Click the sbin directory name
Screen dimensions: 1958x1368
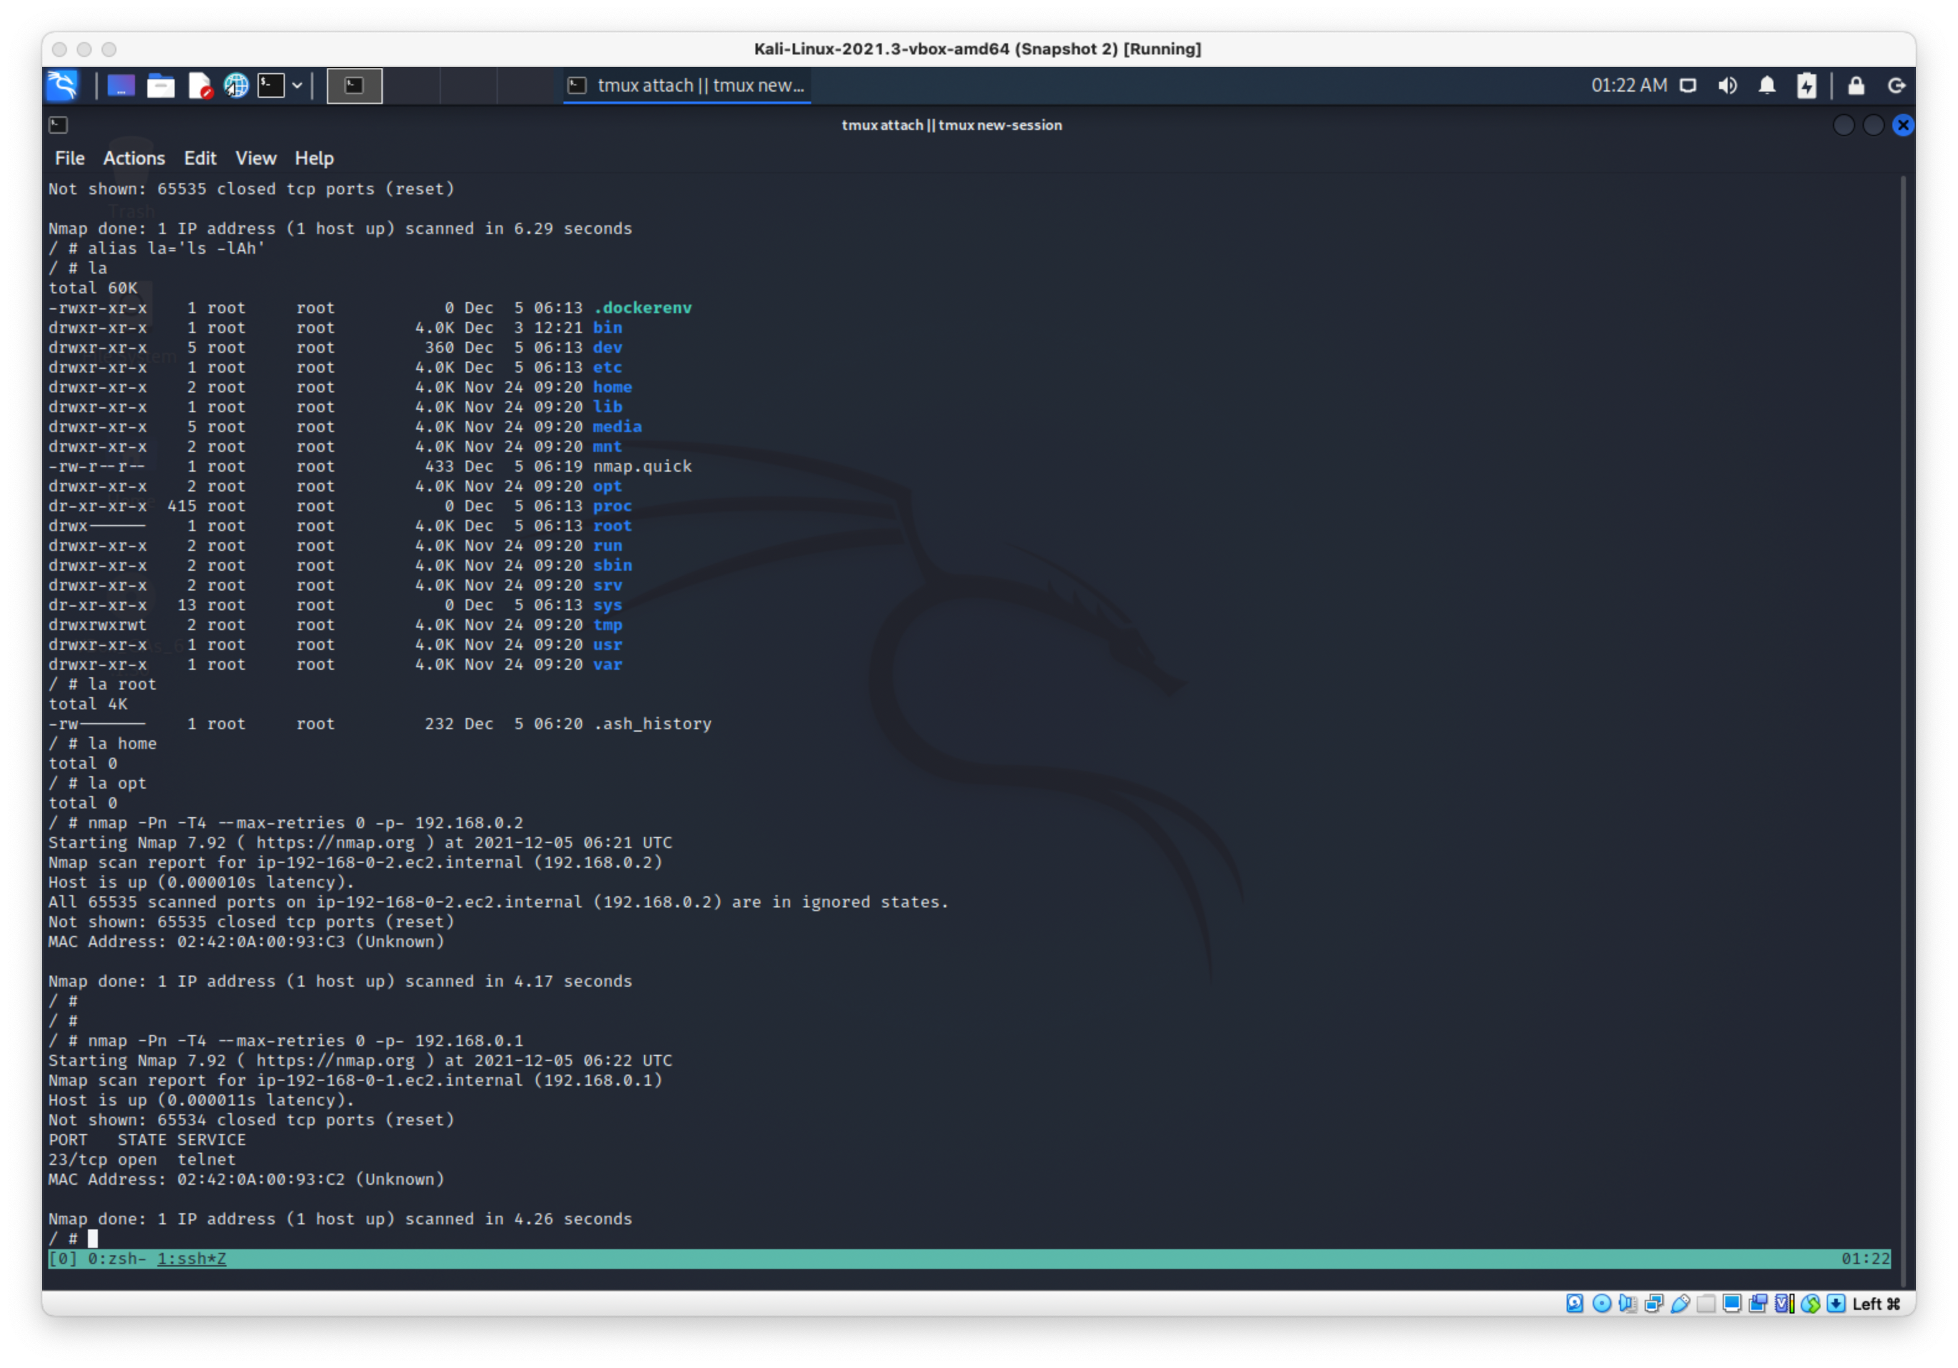tap(612, 565)
